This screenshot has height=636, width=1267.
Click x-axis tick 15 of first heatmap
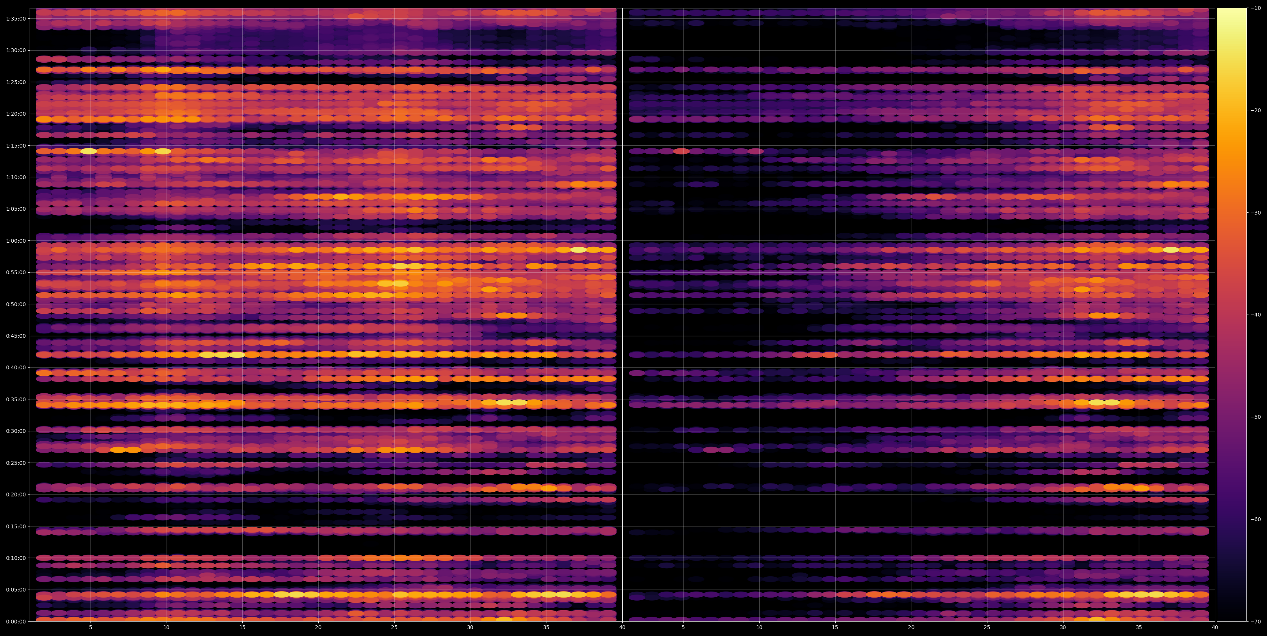[x=242, y=627]
